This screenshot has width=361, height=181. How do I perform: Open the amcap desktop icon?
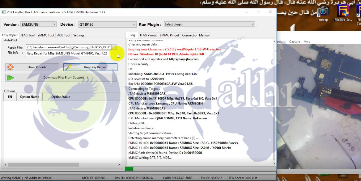pos(323,14)
